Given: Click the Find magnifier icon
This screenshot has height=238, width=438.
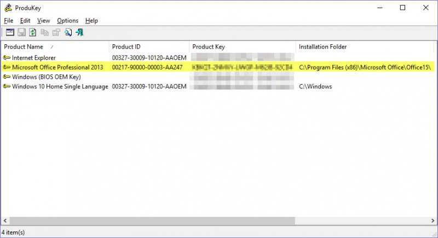Looking at the screenshot, I should point(68,33).
